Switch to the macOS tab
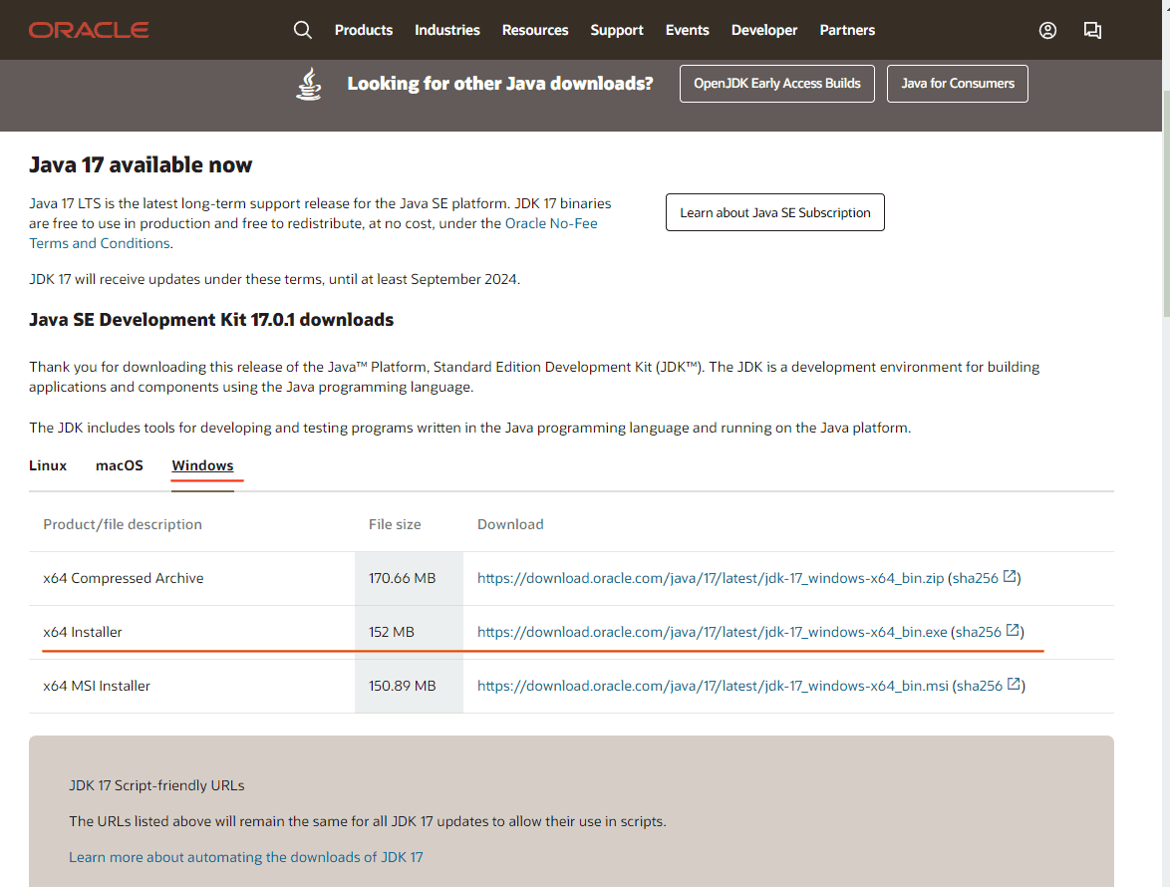The image size is (1170, 887). point(120,465)
